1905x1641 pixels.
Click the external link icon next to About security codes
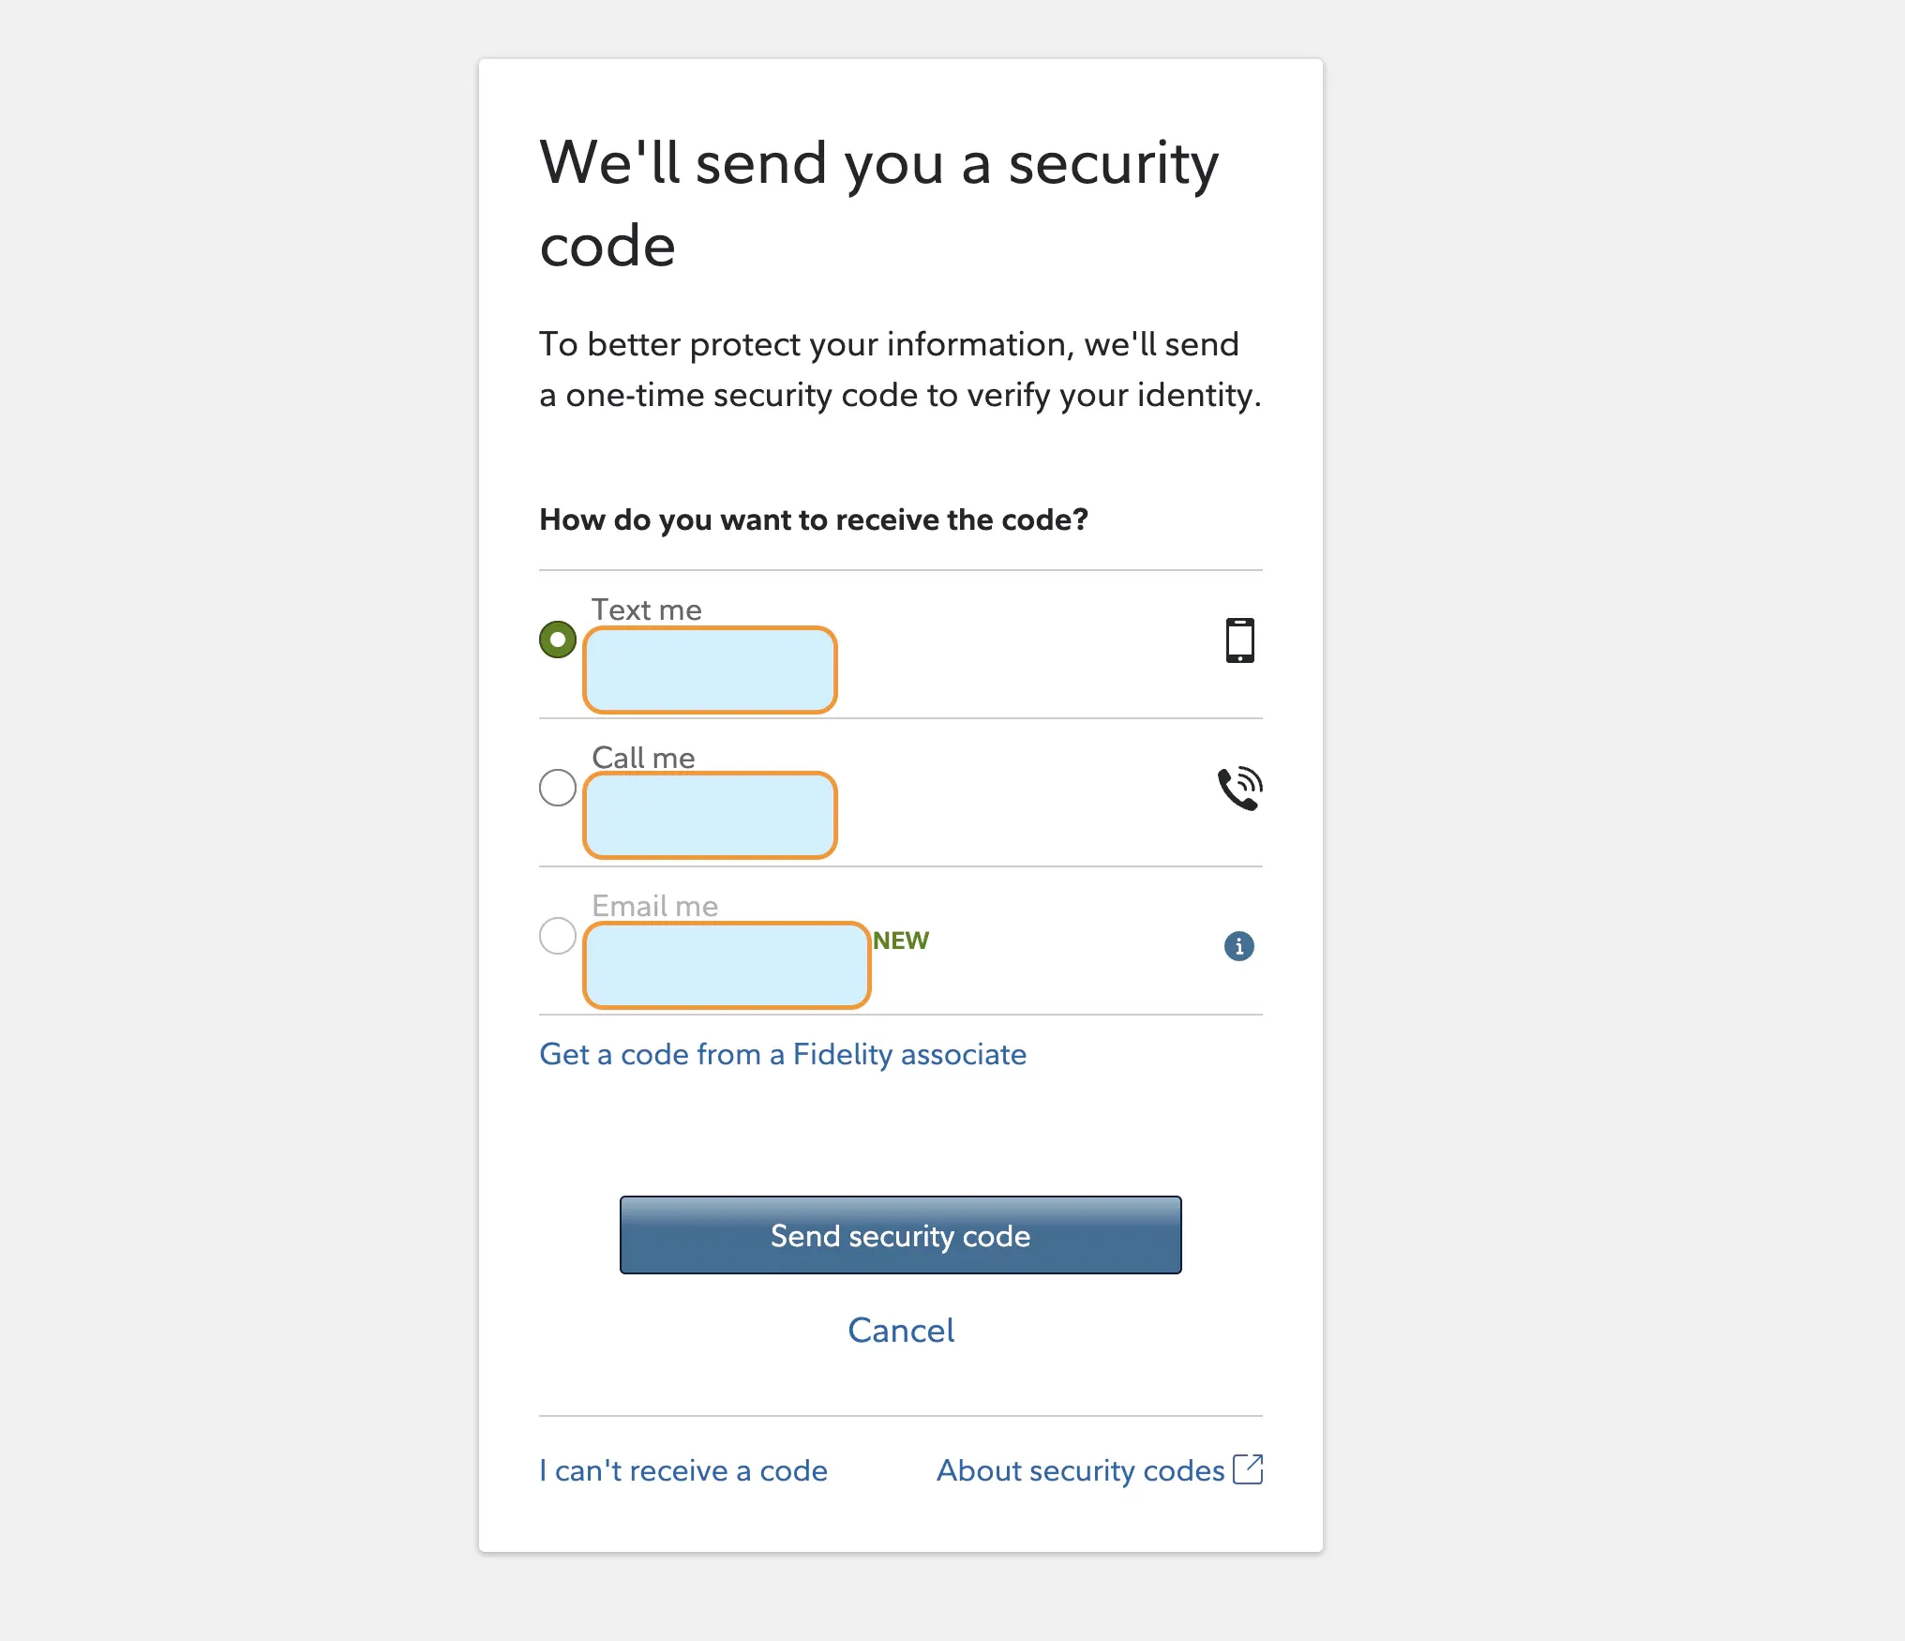click(1249, 1469)
